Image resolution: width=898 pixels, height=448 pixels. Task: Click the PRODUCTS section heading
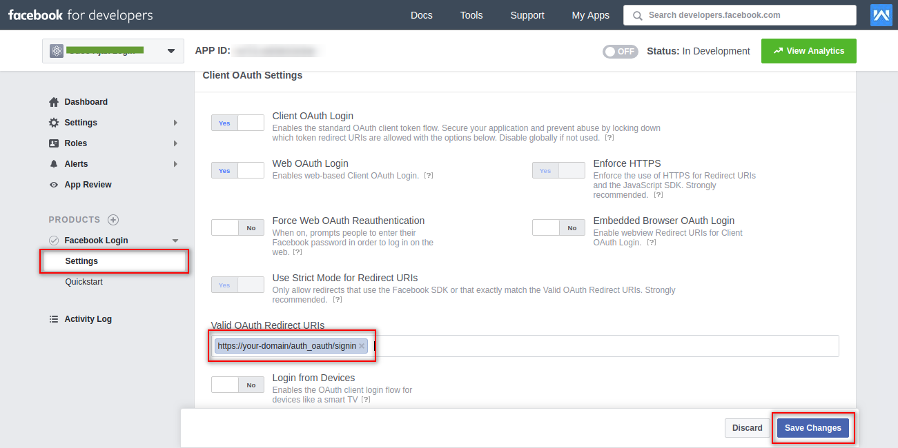[x=75, y=220]
